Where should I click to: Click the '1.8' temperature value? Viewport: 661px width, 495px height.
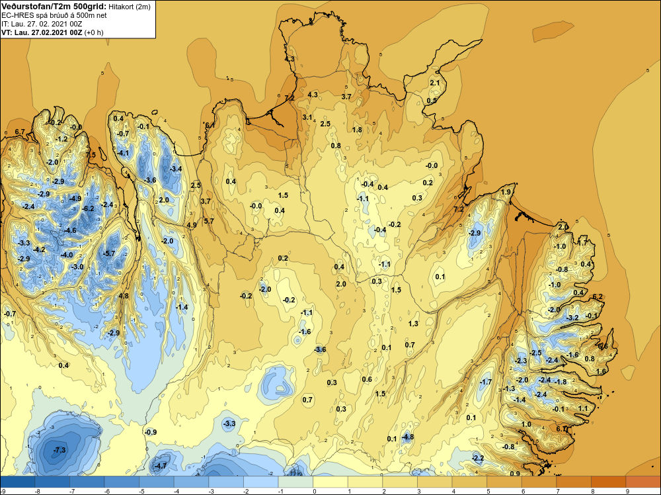[357, 130]
